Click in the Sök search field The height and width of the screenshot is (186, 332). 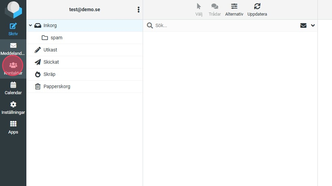click(223, 25)
